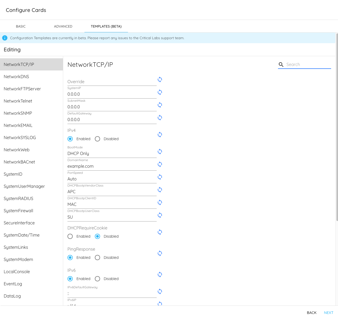Open the BootMode DHCP Only dropdown
This screenshot has height=319, width=338.
pyautogui.click(x=112, y=153)
